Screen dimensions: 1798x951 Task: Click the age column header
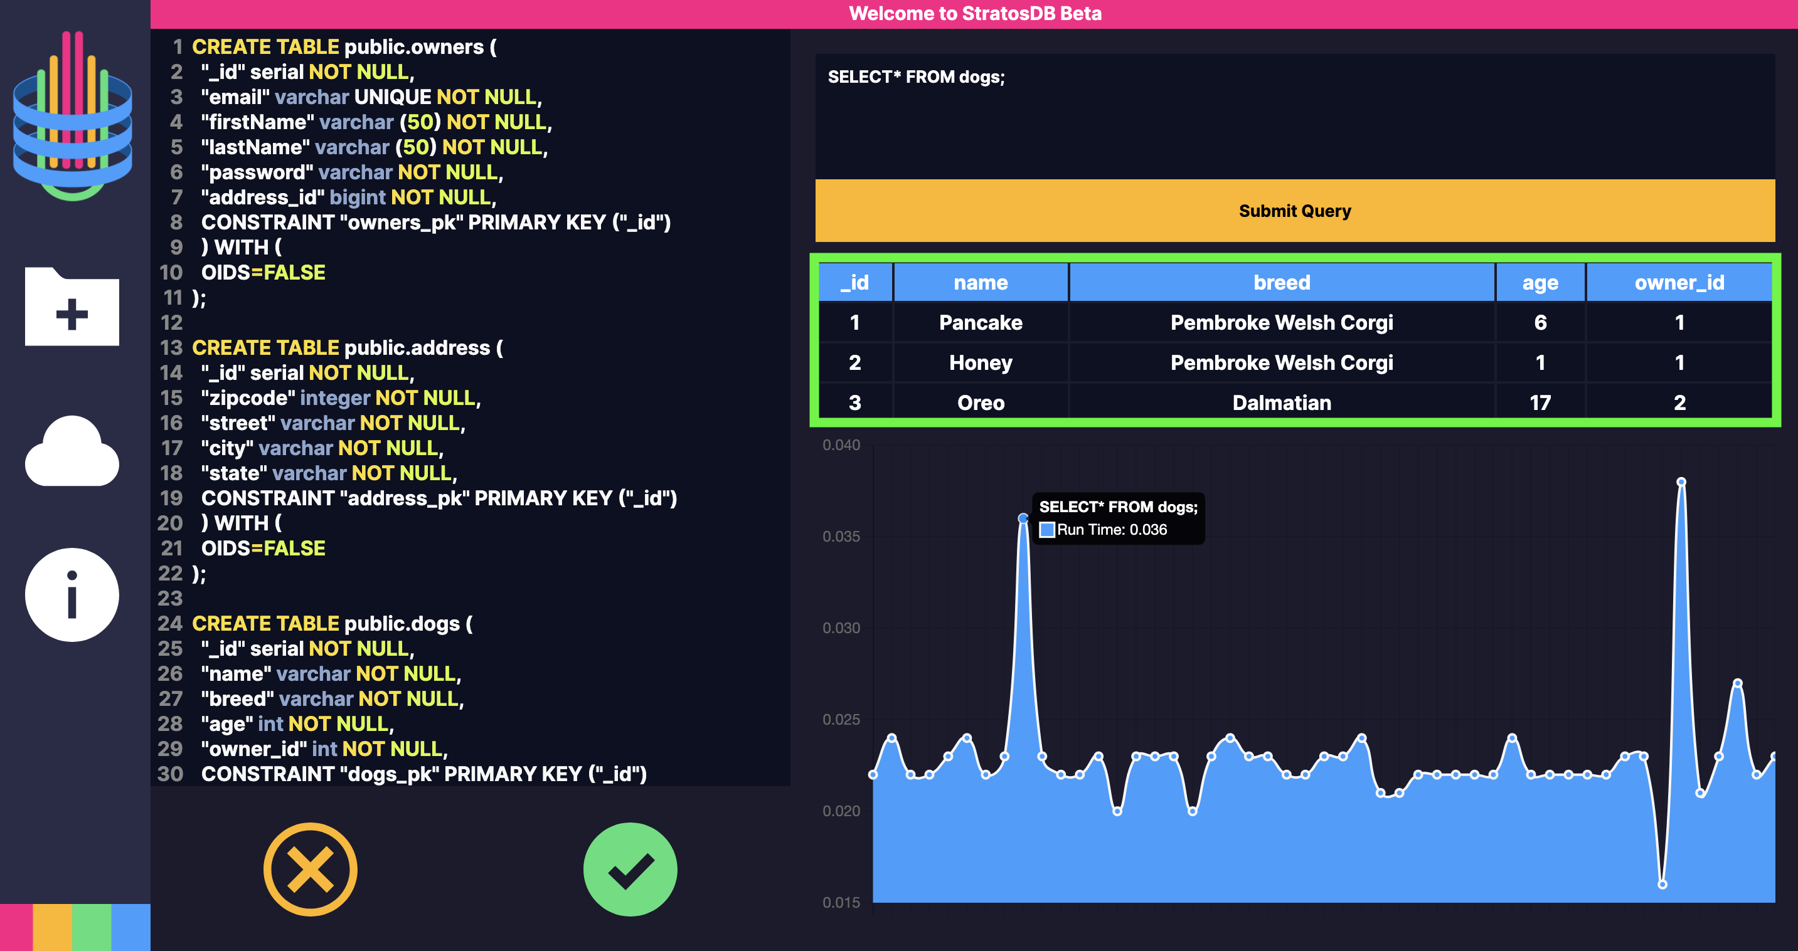coord(1540,282)
